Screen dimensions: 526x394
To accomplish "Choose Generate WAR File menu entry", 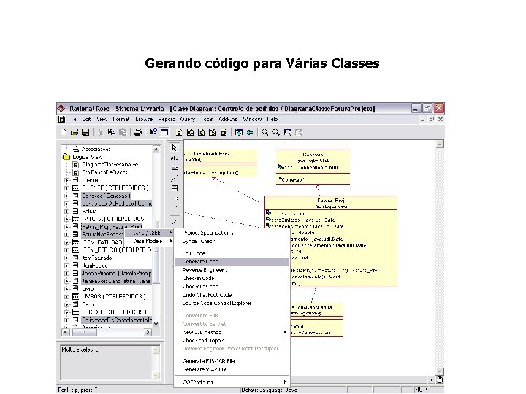I will (232, 369).
